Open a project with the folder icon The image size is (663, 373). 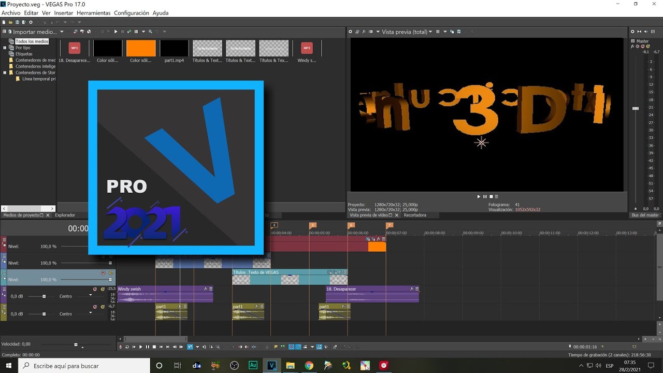(10, 22)
